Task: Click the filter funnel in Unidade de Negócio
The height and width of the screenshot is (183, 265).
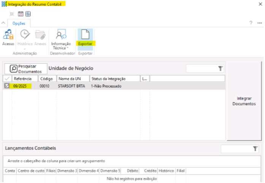Action: pyautogui.click(x=220, y=69)
